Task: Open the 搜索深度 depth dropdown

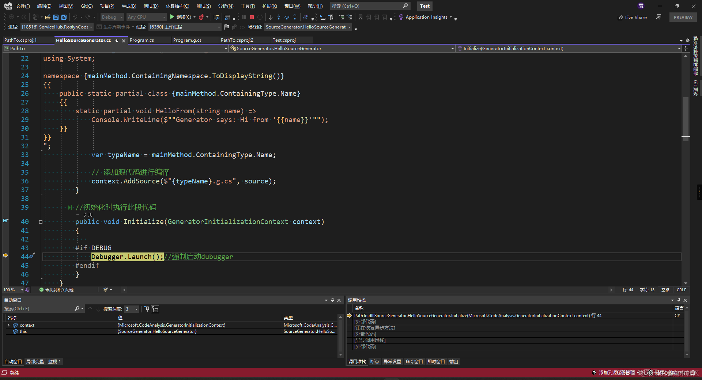Action: tap(132, 309)
